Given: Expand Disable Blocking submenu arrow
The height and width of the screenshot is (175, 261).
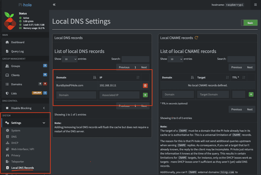Looking at the screenshot, I should pyautogui.click(x=44, y=108).
